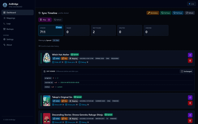Open Mappings in the sidebar

tap(11, 18)
